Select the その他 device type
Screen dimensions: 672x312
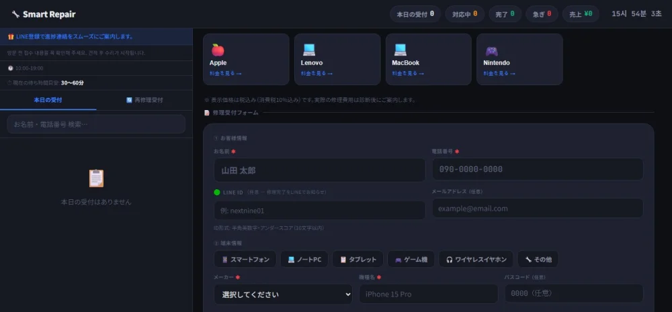coord(538,260)
